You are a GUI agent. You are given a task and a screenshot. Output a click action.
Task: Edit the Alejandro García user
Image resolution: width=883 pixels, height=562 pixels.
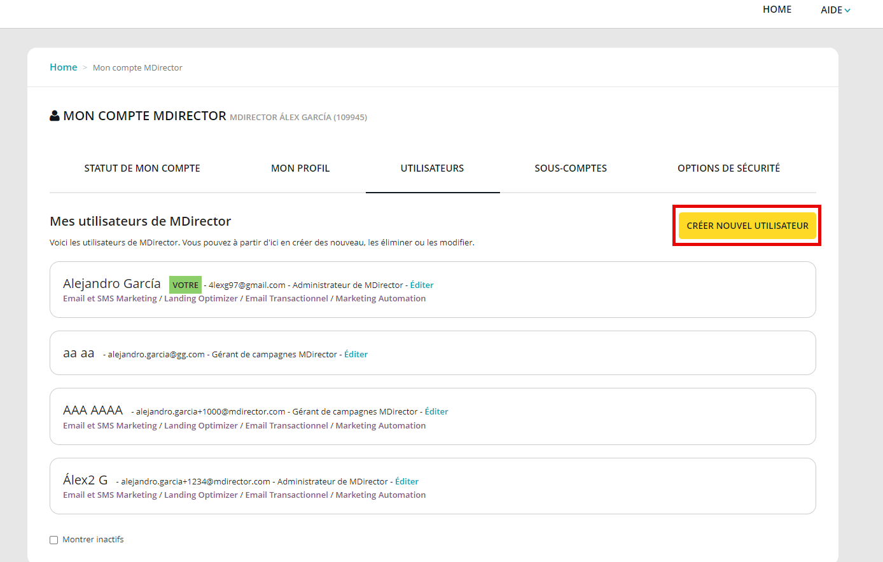[x=422, y=285]
